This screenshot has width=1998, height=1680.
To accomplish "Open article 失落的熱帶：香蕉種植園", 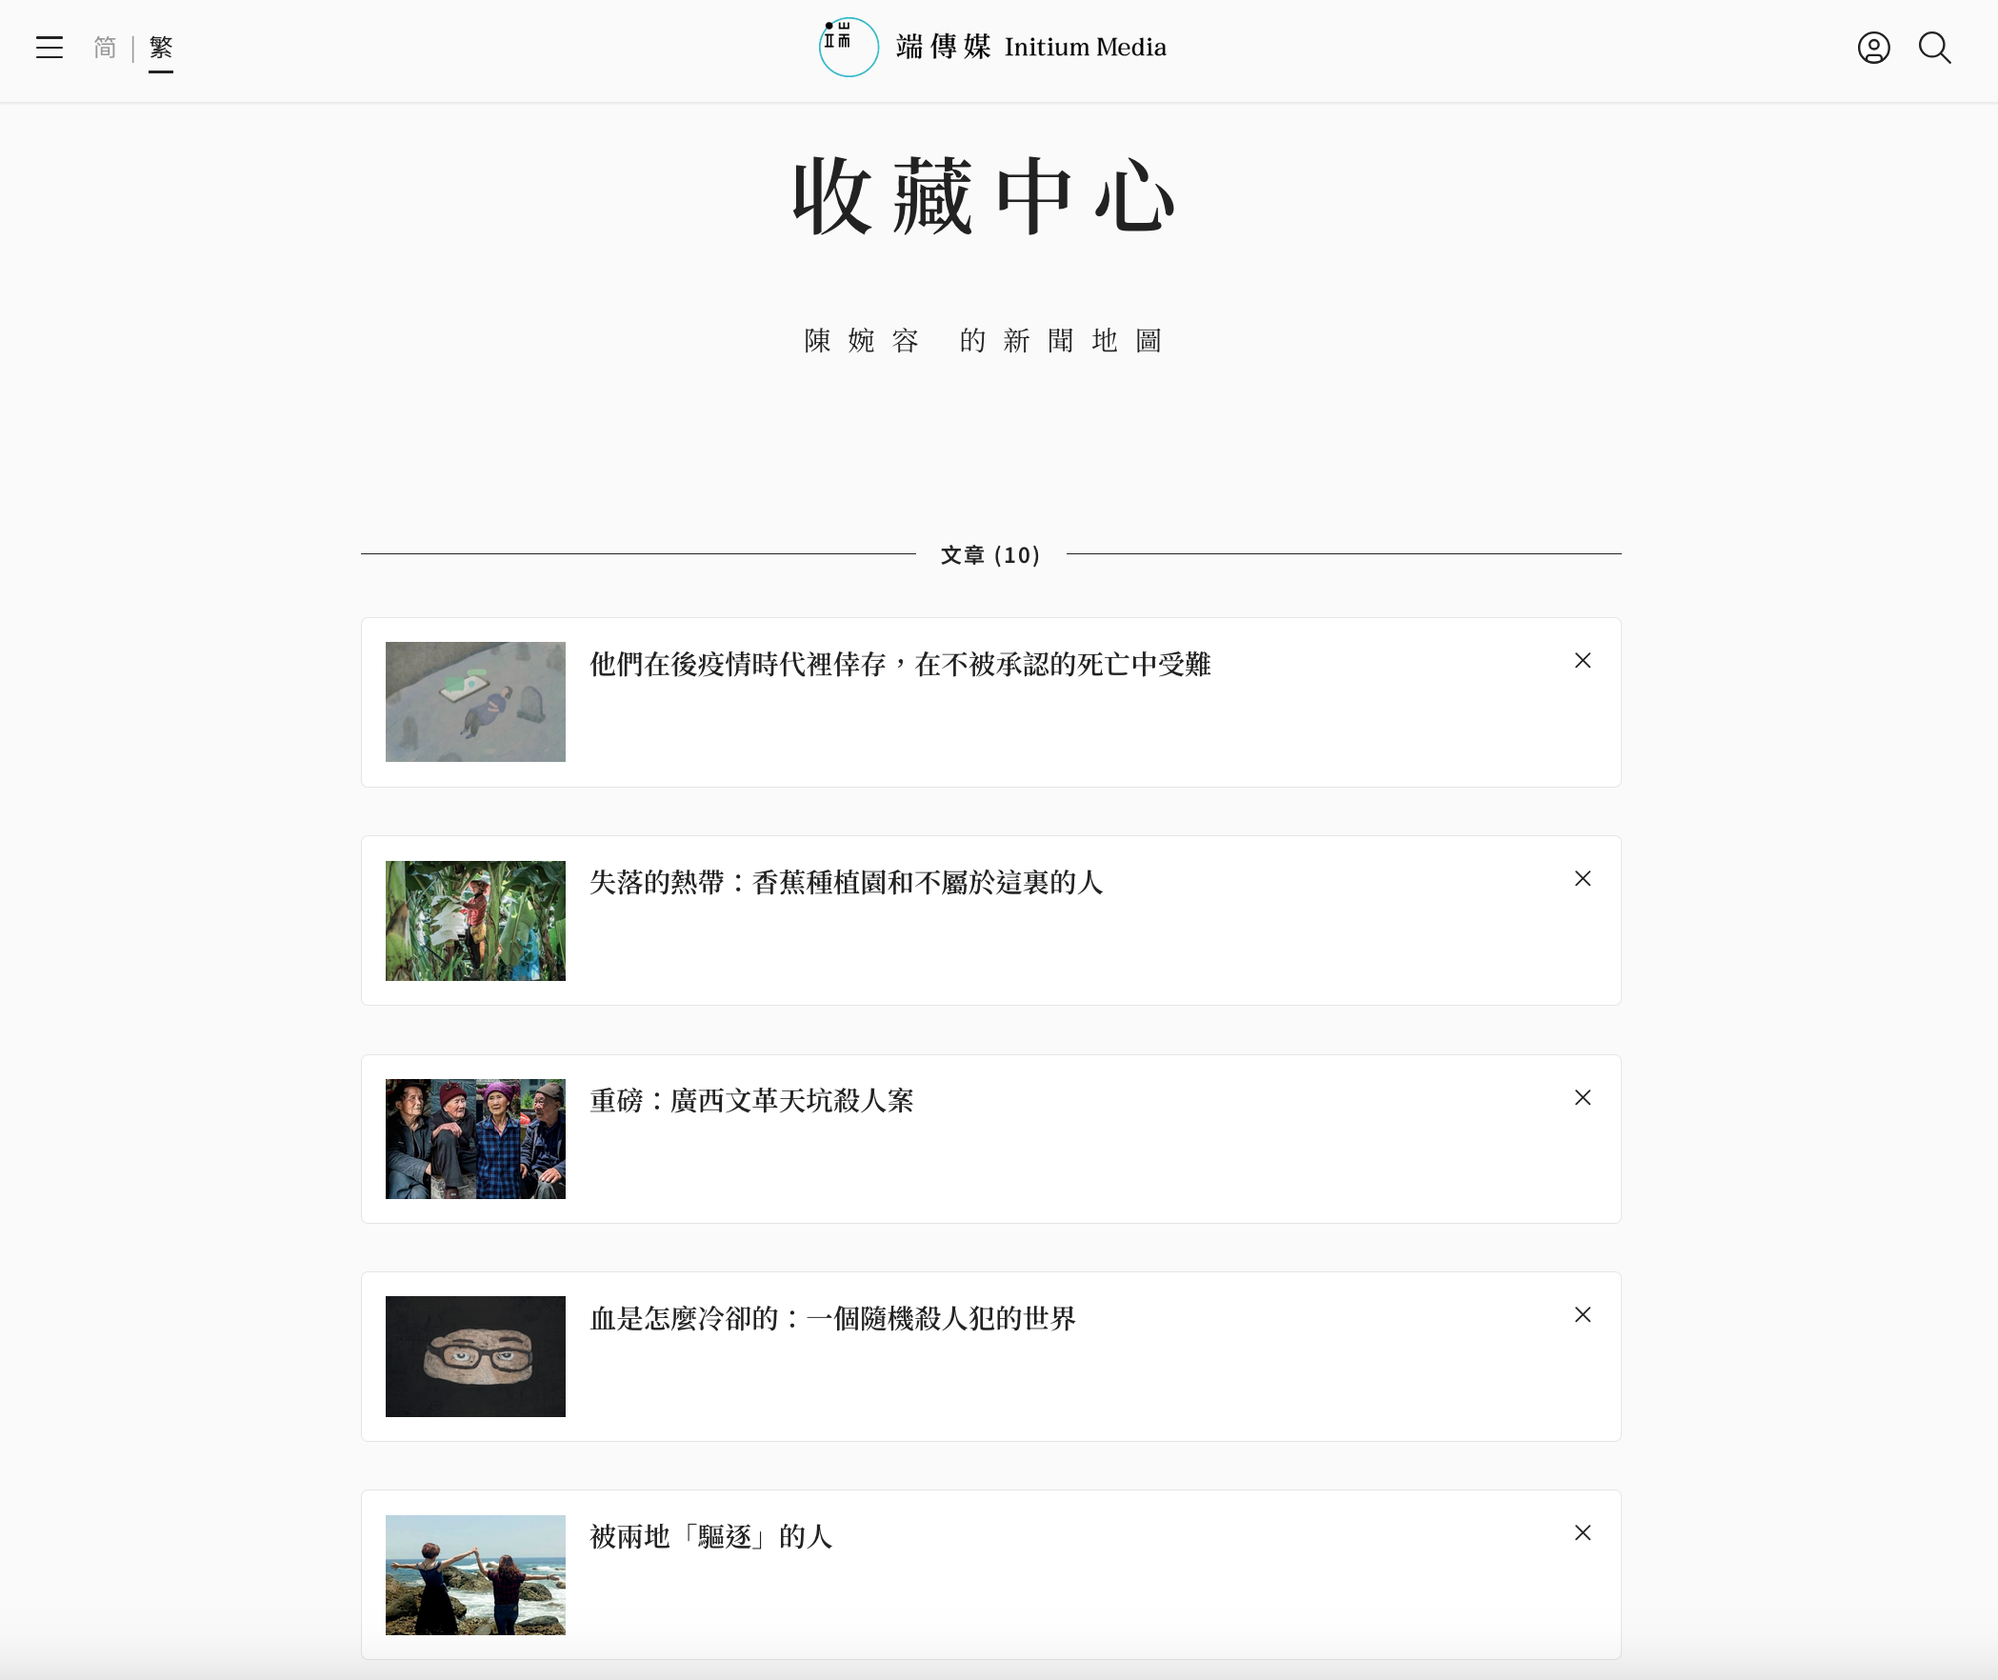I will click(x=845, y=883).
